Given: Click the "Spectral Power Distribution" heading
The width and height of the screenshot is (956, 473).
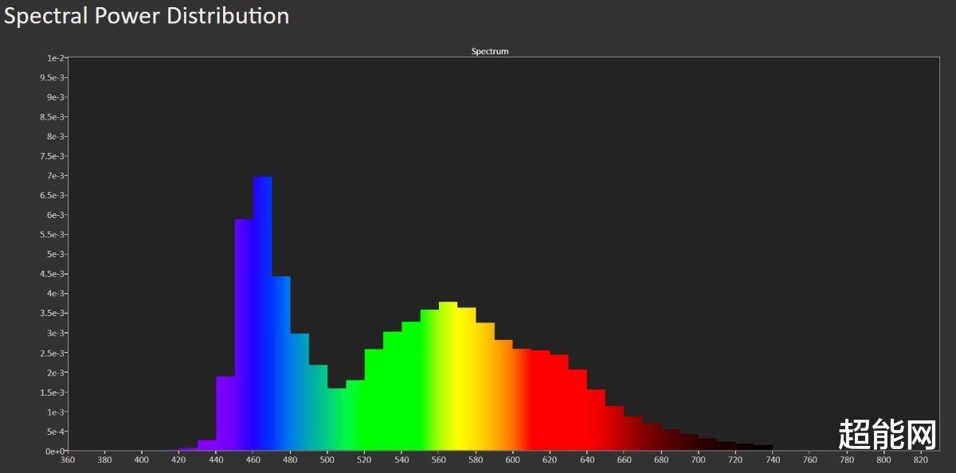Looking at the screenshot, I should click(x=147, y=16).
